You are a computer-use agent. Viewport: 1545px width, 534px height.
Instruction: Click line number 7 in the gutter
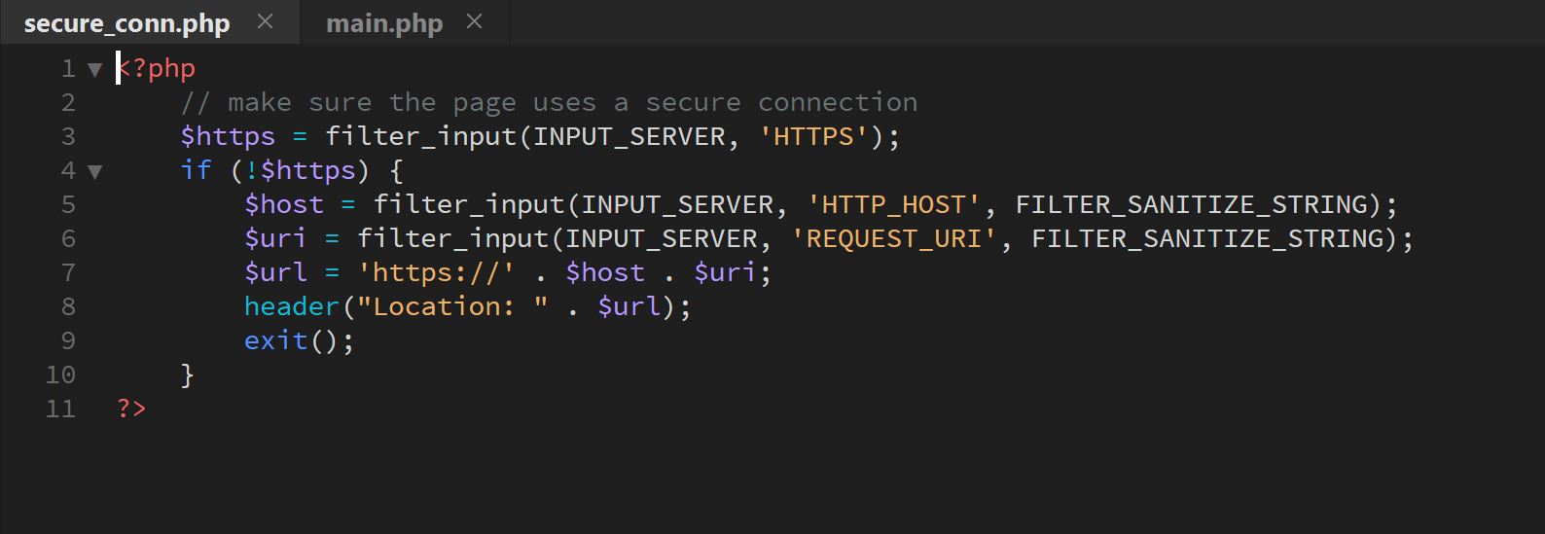click(x=67, y=272)
